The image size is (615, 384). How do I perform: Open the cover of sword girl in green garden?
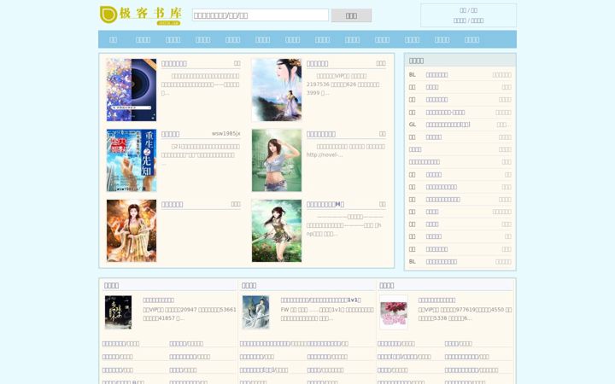(277, 230)
